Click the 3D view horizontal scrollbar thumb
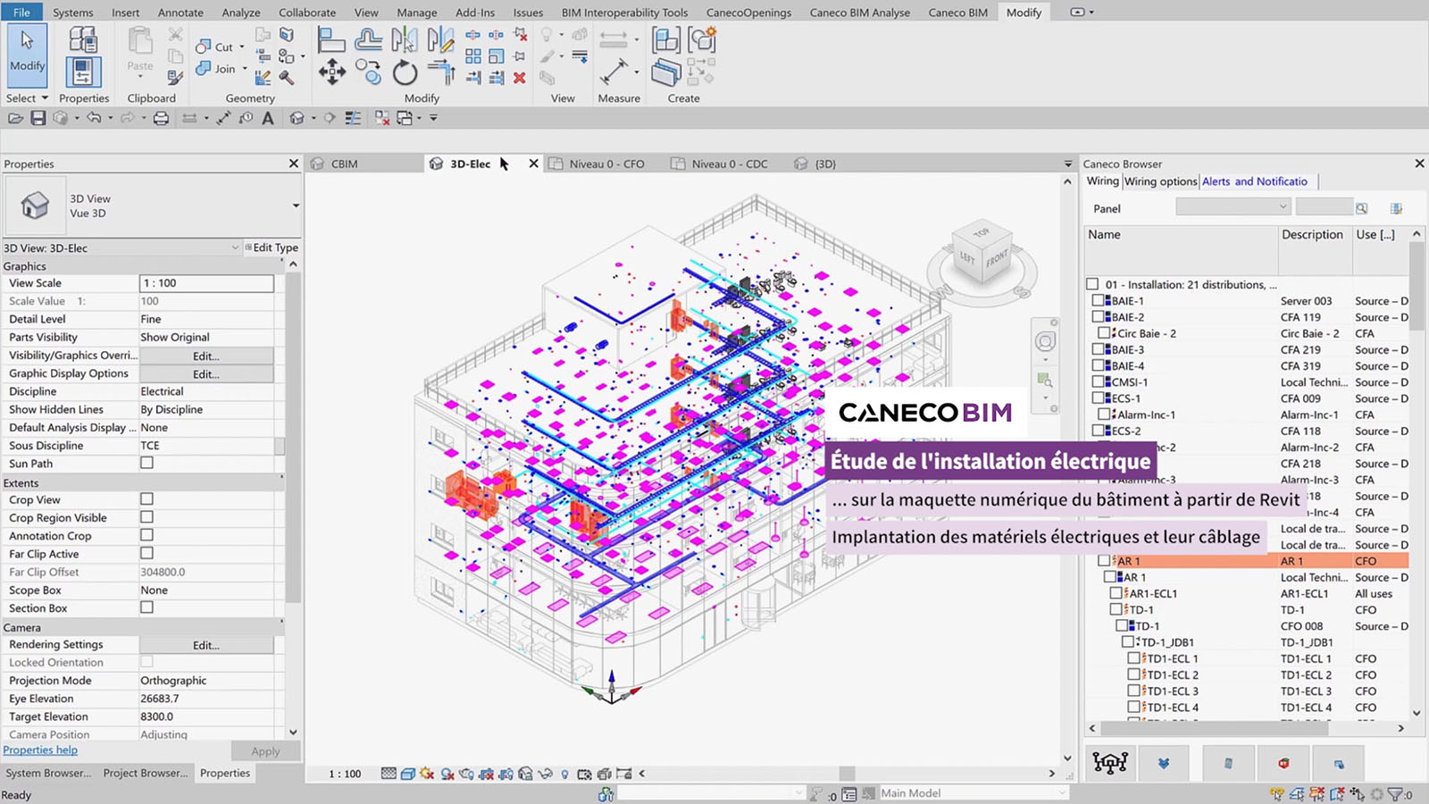The image size is (1429, 804). (847, 774)
